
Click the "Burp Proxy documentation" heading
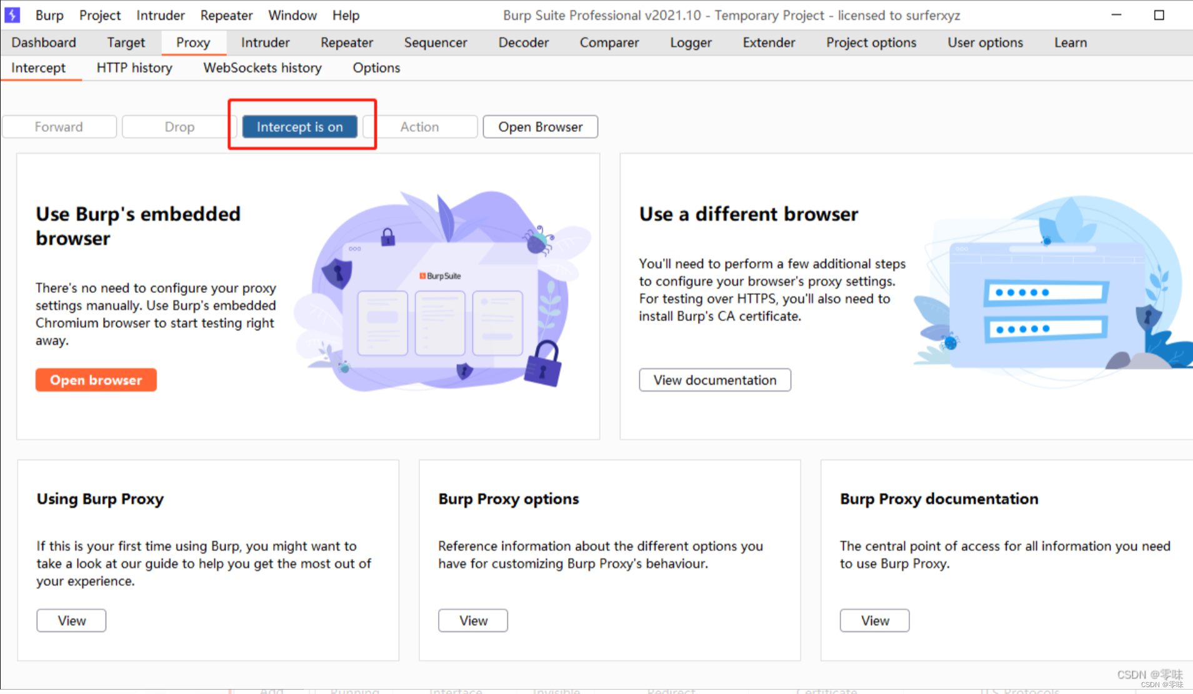click(939, 498)
